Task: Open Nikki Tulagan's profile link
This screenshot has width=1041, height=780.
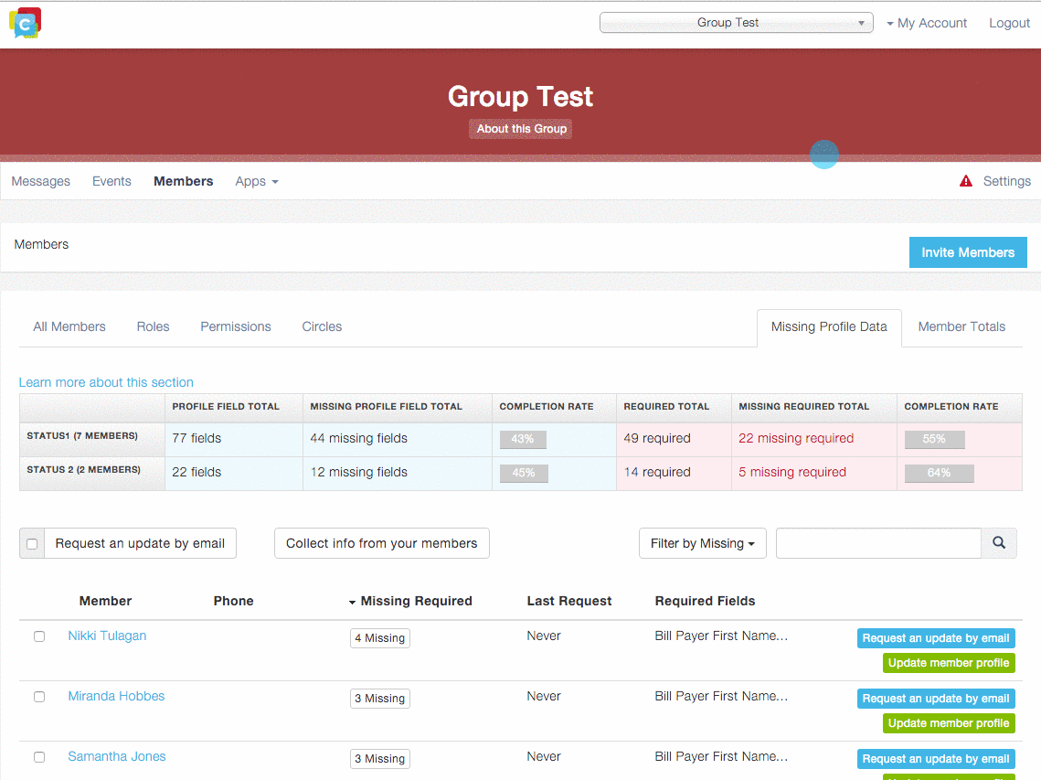Action: [107, 636]
